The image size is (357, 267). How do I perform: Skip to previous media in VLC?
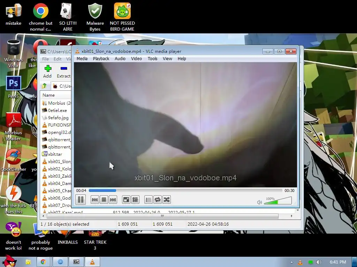(x=95, y=200)
